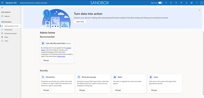Image resolution: width=204 pixels, height=98 pixels.
Task: Click Manage in Dimension groups card
Action: (82, 90)
